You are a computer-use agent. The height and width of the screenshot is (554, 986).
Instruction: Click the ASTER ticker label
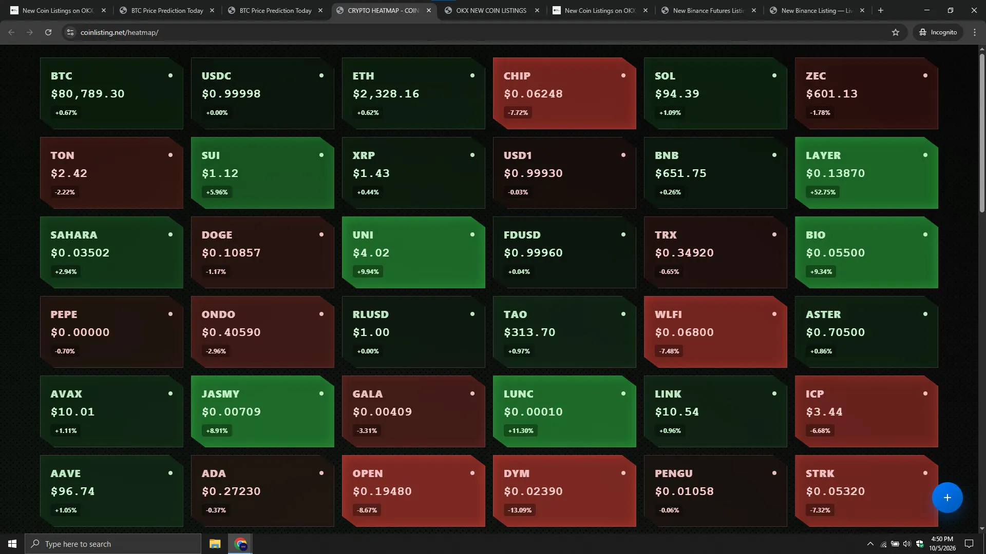point(824,314)
